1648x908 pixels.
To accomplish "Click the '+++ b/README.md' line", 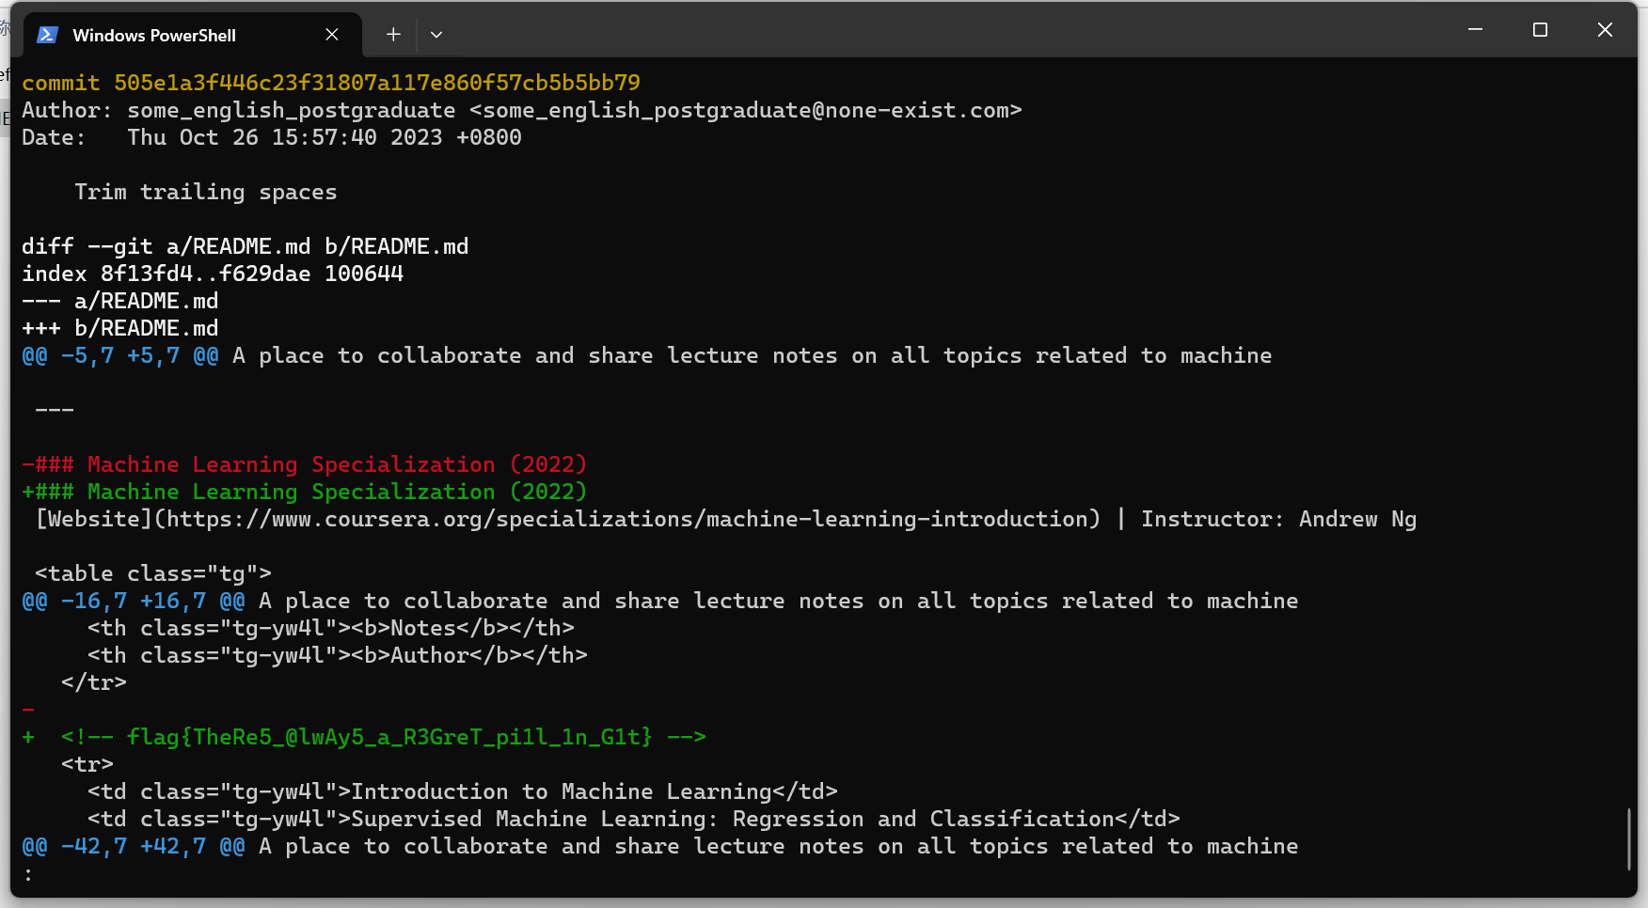I will coord(120,328).
